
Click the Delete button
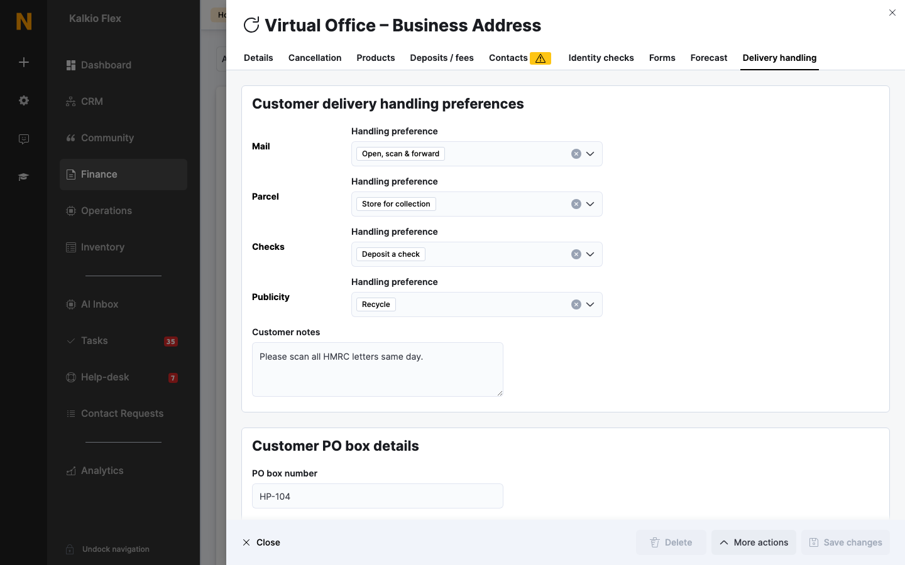point(671,542)
